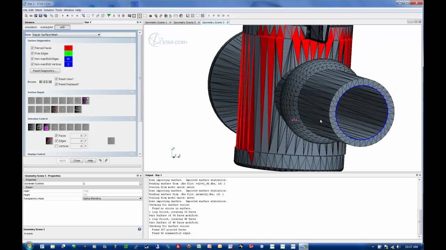
Task: Click the Output panel vertical scrollbar
Action: click(419, 208)
